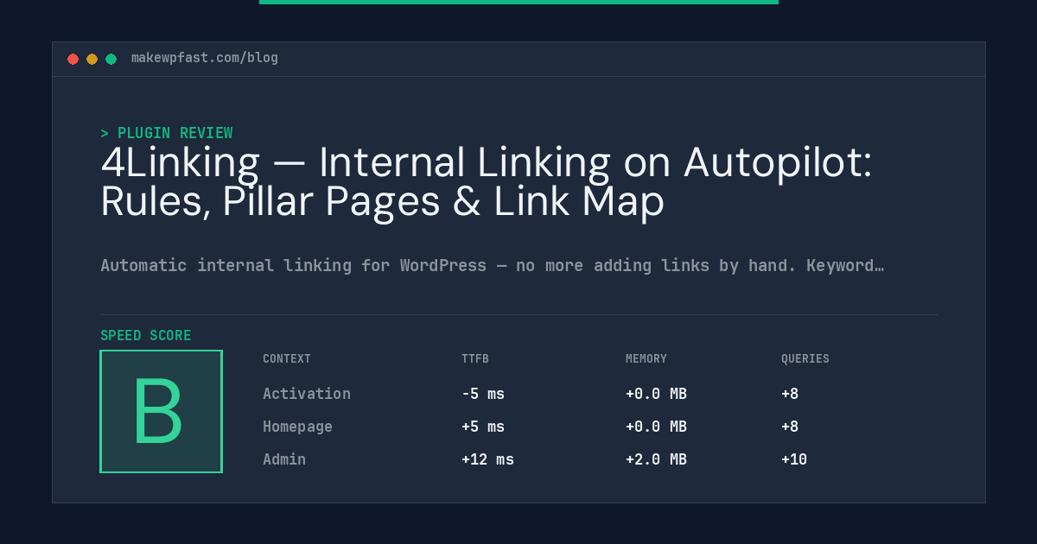This screenshot has height=544, width=1037.
Task: Click the MEMORY column header
Action: (646, 359)
